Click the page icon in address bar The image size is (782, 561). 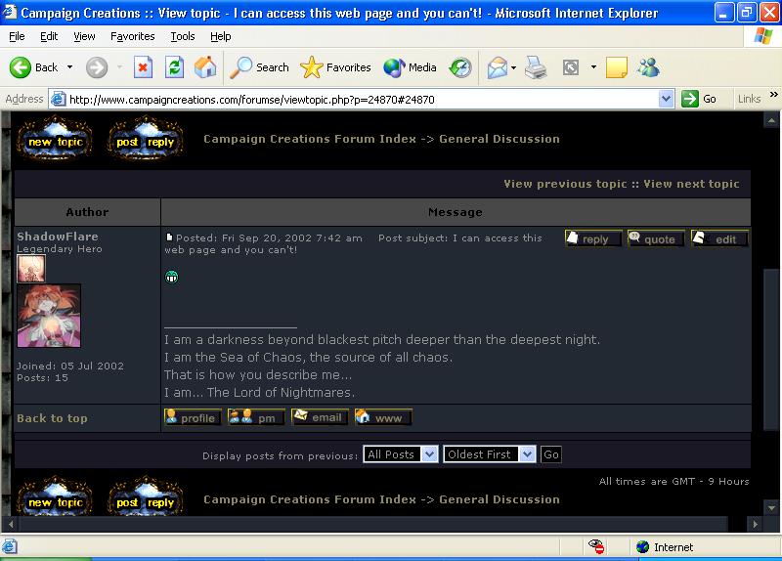58,99
